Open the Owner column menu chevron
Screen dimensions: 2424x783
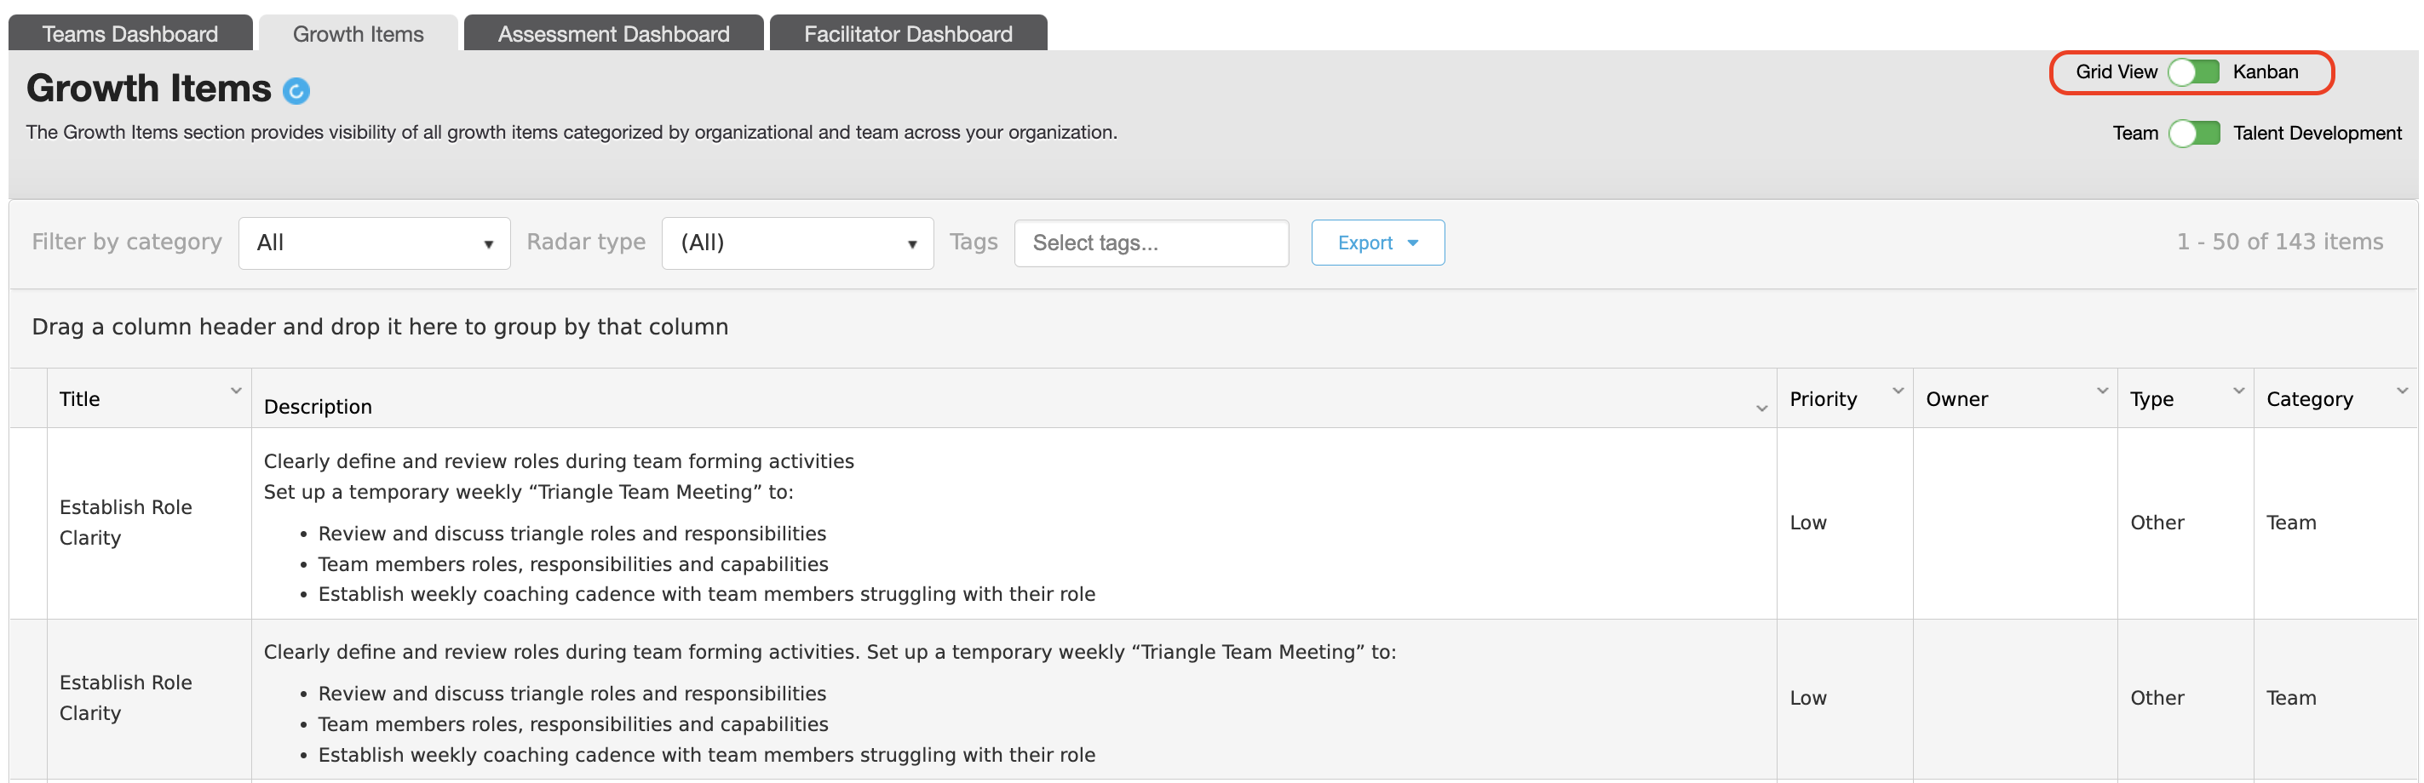pyautogui.click(x=2102, y=390)
